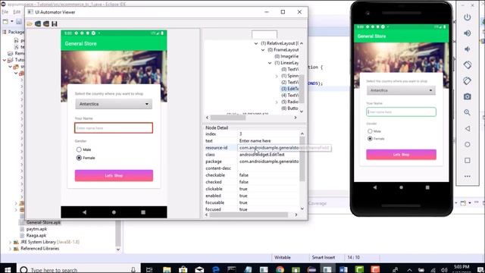Expand (5) Radio tree node
Viewport: 485px width, 273px height.
[x=277, y=102]
